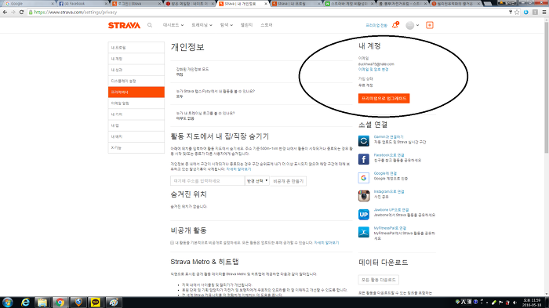Click the Chrome icon on taskbar
This screenshot has width=549, height=308.
point(60,302)
